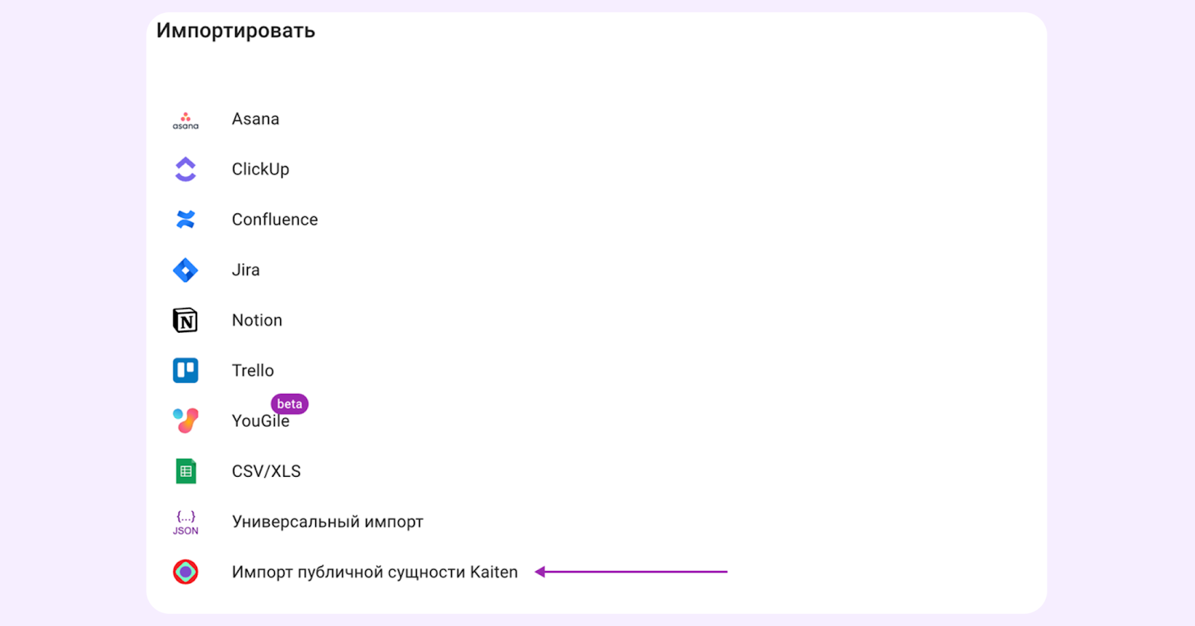Open the Trello import option
The height and width of the screenshot is (626, 1195).
click(x=252, y=370)
